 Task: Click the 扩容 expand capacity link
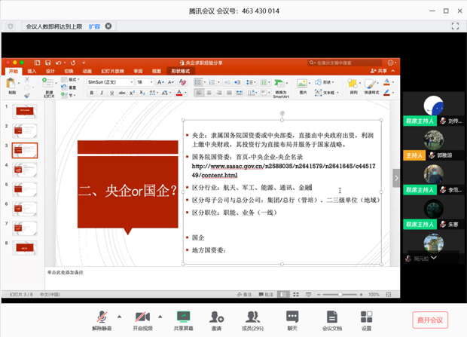click(x=94, y=26)
